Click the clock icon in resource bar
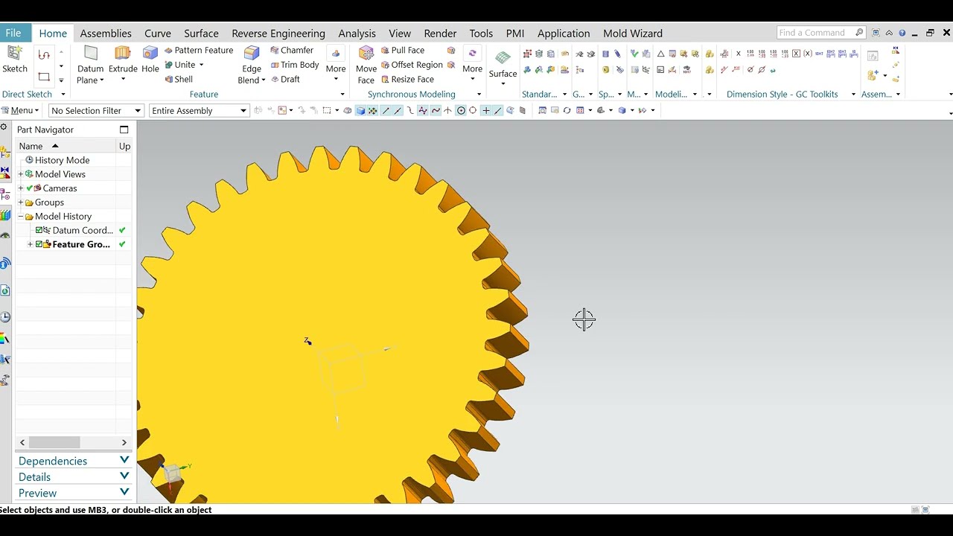953x536 pixels. click(5, 317)
